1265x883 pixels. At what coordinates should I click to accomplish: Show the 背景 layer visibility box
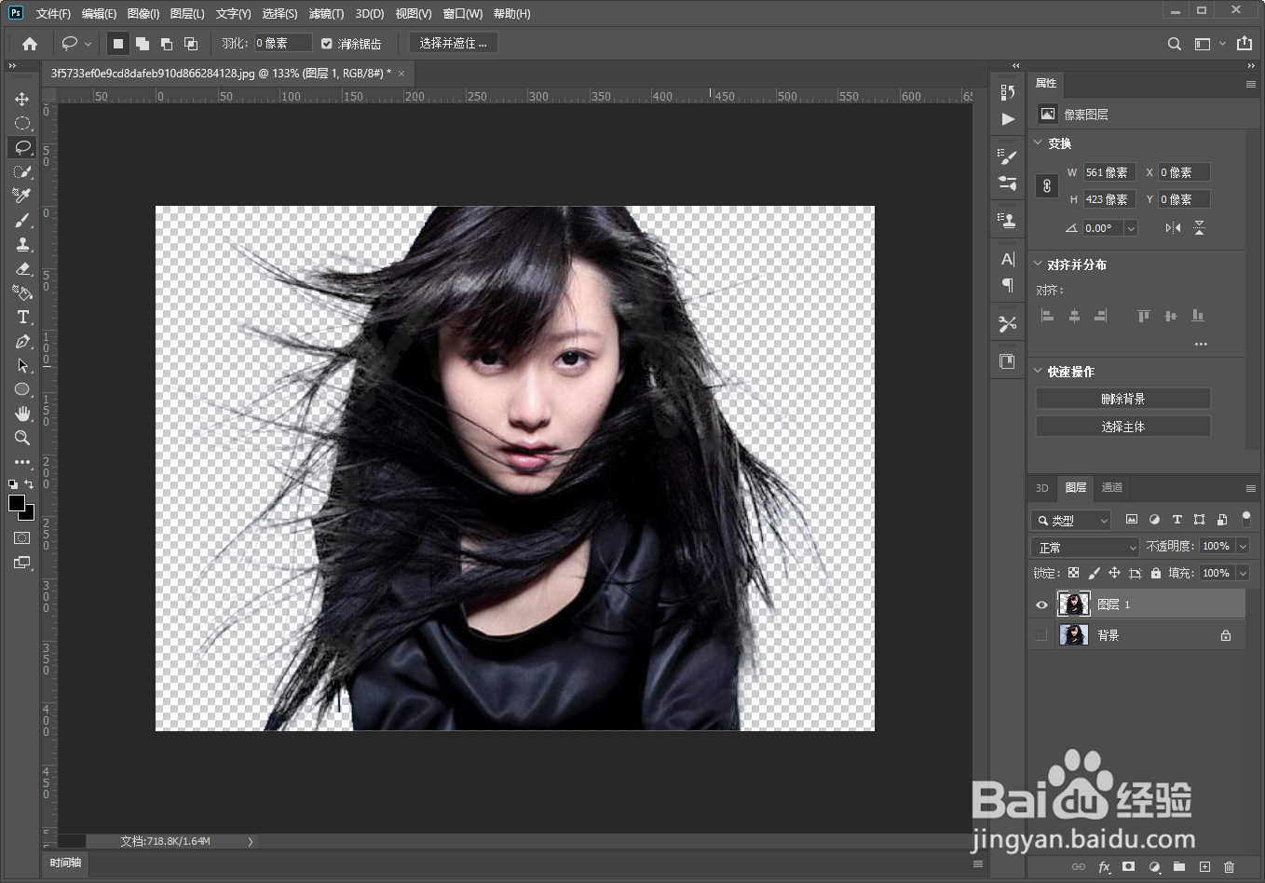pyautogui.click(x=1041, y=635)
